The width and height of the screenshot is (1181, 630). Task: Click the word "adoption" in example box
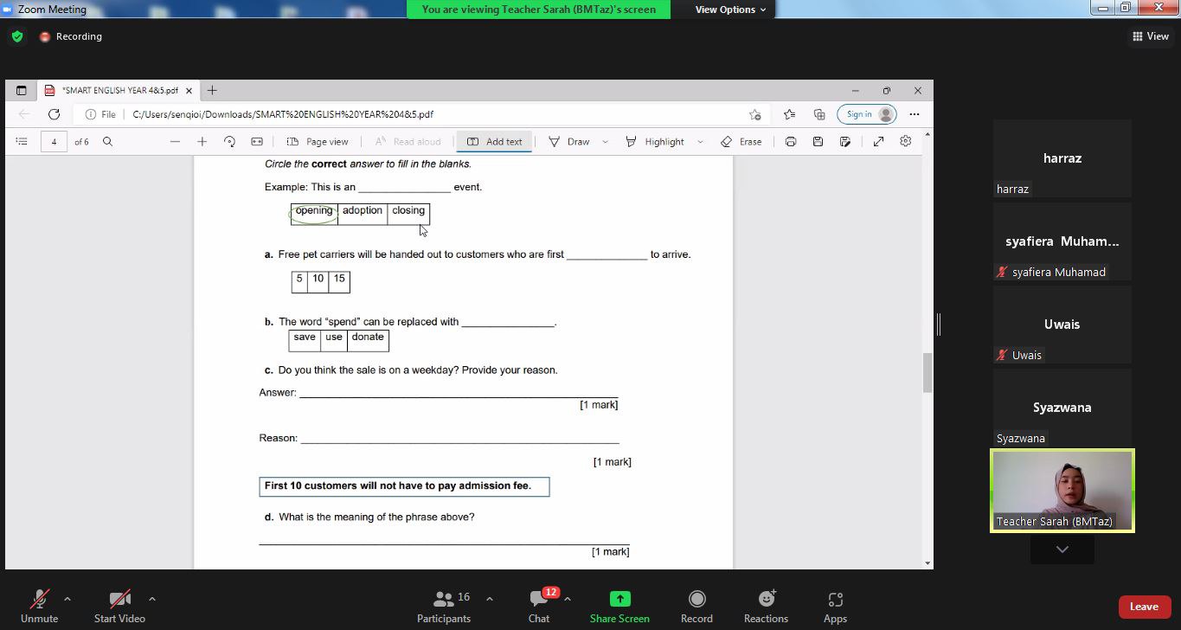coord(362,210)
